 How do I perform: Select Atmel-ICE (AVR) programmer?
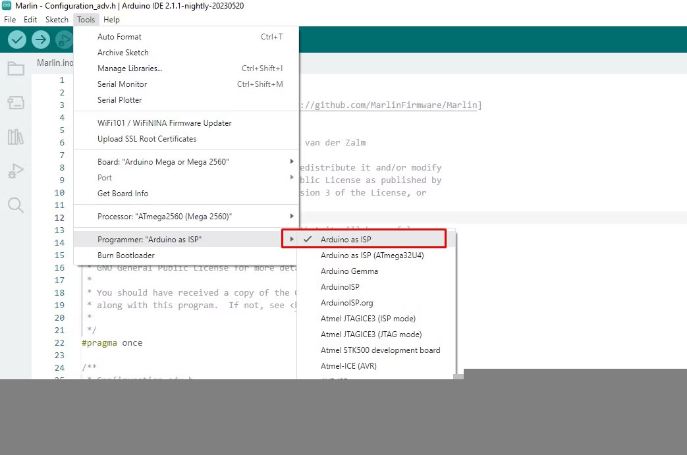click(376, 365)
